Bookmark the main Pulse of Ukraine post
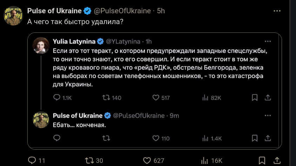The height and width of the screenshot is (166, 296). point(262,160)
